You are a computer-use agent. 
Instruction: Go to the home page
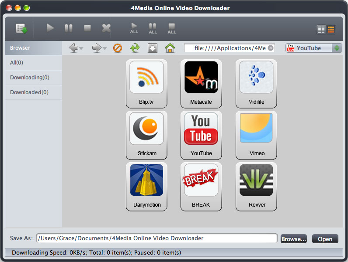[170, 48]
